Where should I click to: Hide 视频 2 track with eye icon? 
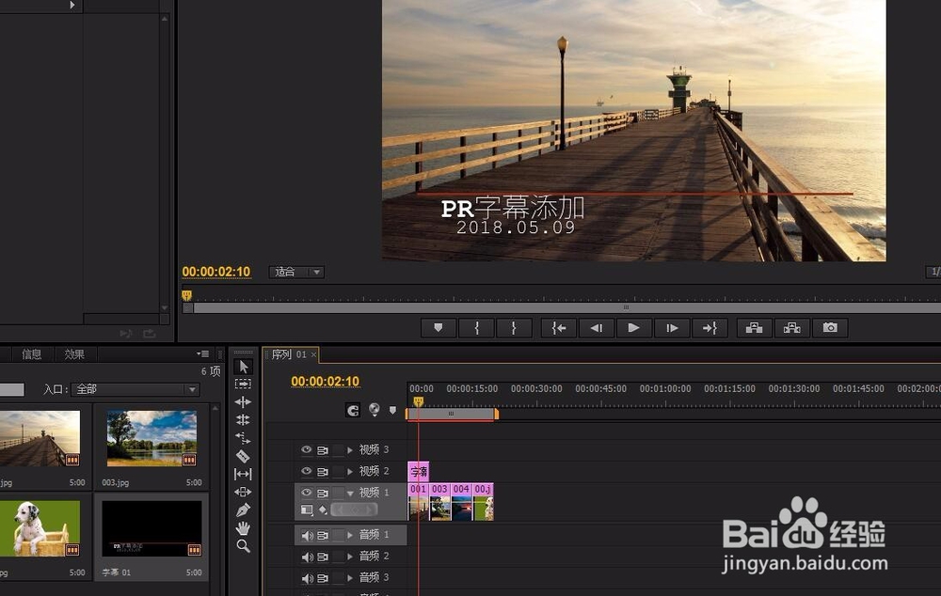306,471
